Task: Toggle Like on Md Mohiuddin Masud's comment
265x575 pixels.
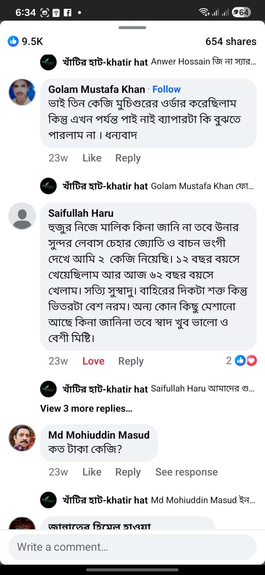Action: pyautogui.click(x=92, y=472)
